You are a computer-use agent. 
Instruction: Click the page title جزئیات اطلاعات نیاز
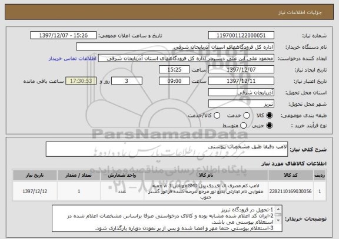300,12
